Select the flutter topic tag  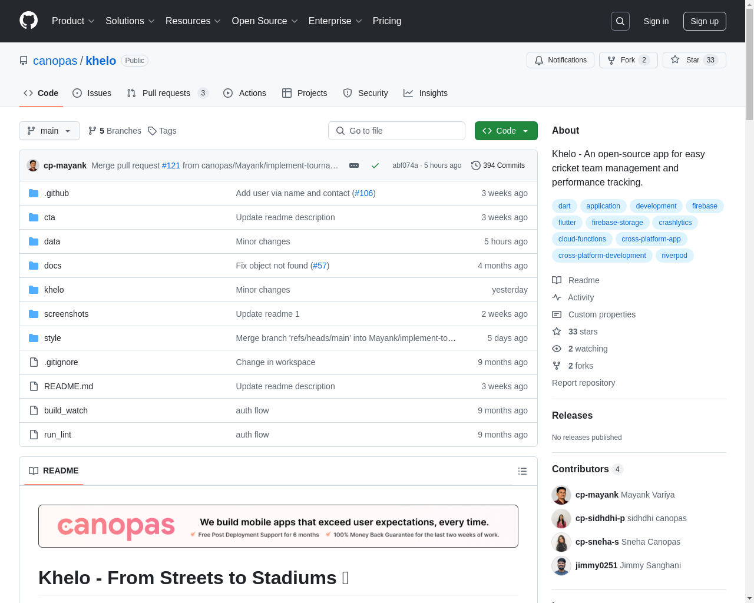pos(567,223)
